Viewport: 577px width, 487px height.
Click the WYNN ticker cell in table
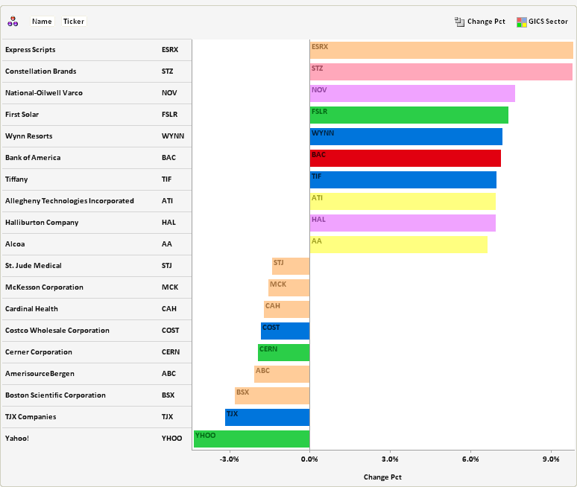tap(173, 136)
